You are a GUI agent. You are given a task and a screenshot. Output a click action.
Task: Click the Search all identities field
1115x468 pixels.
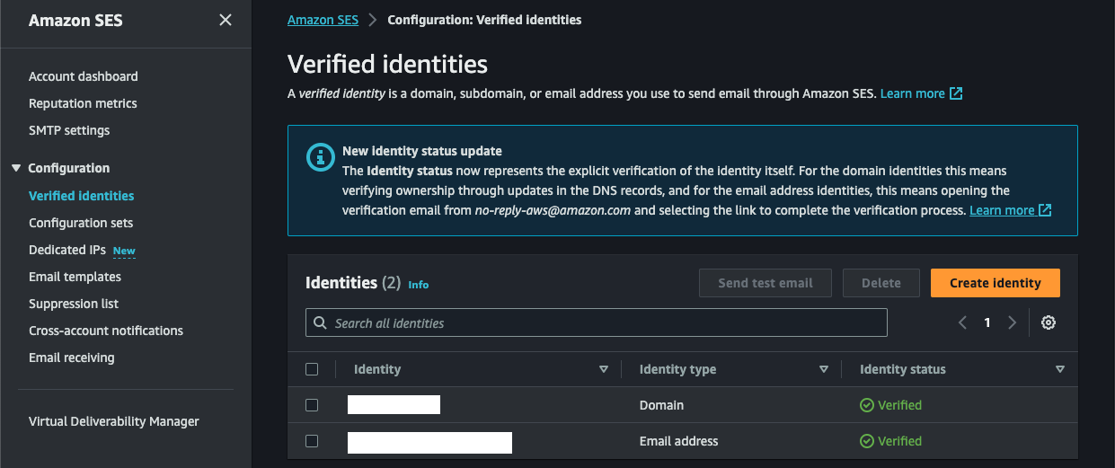602,322
